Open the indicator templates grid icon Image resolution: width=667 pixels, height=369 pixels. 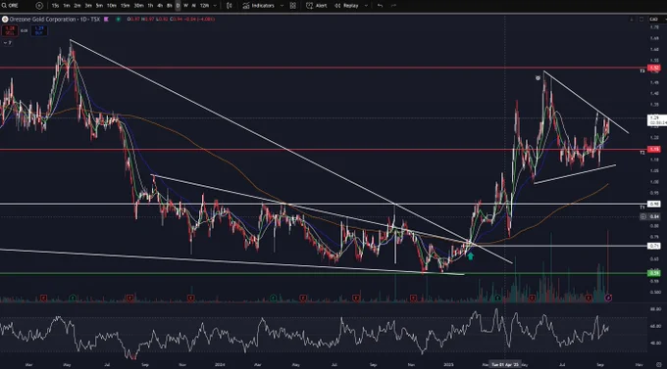coord(293,6)
